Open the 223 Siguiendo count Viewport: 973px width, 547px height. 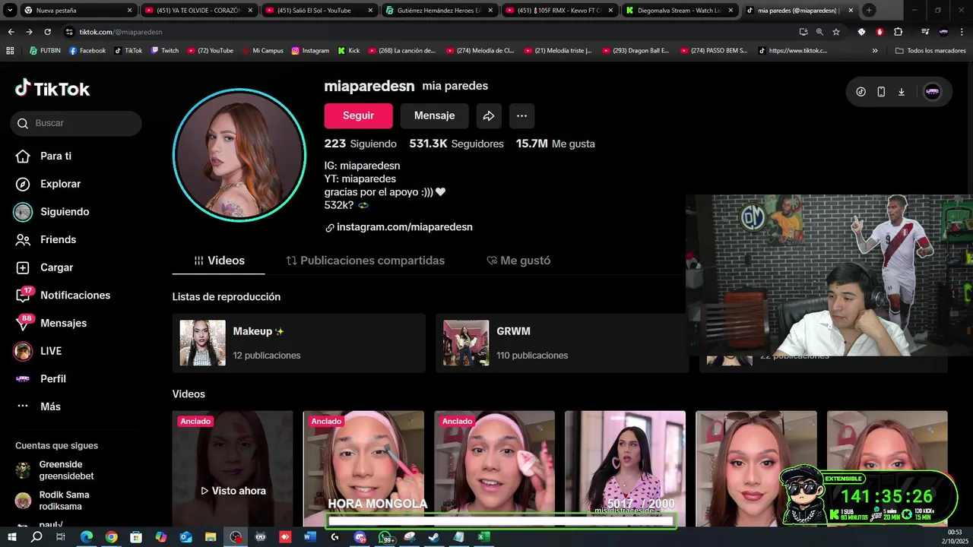pyautogui.click(x=360, y=144)
